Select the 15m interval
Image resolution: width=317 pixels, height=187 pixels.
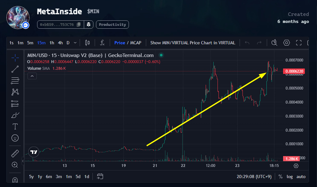41,43
